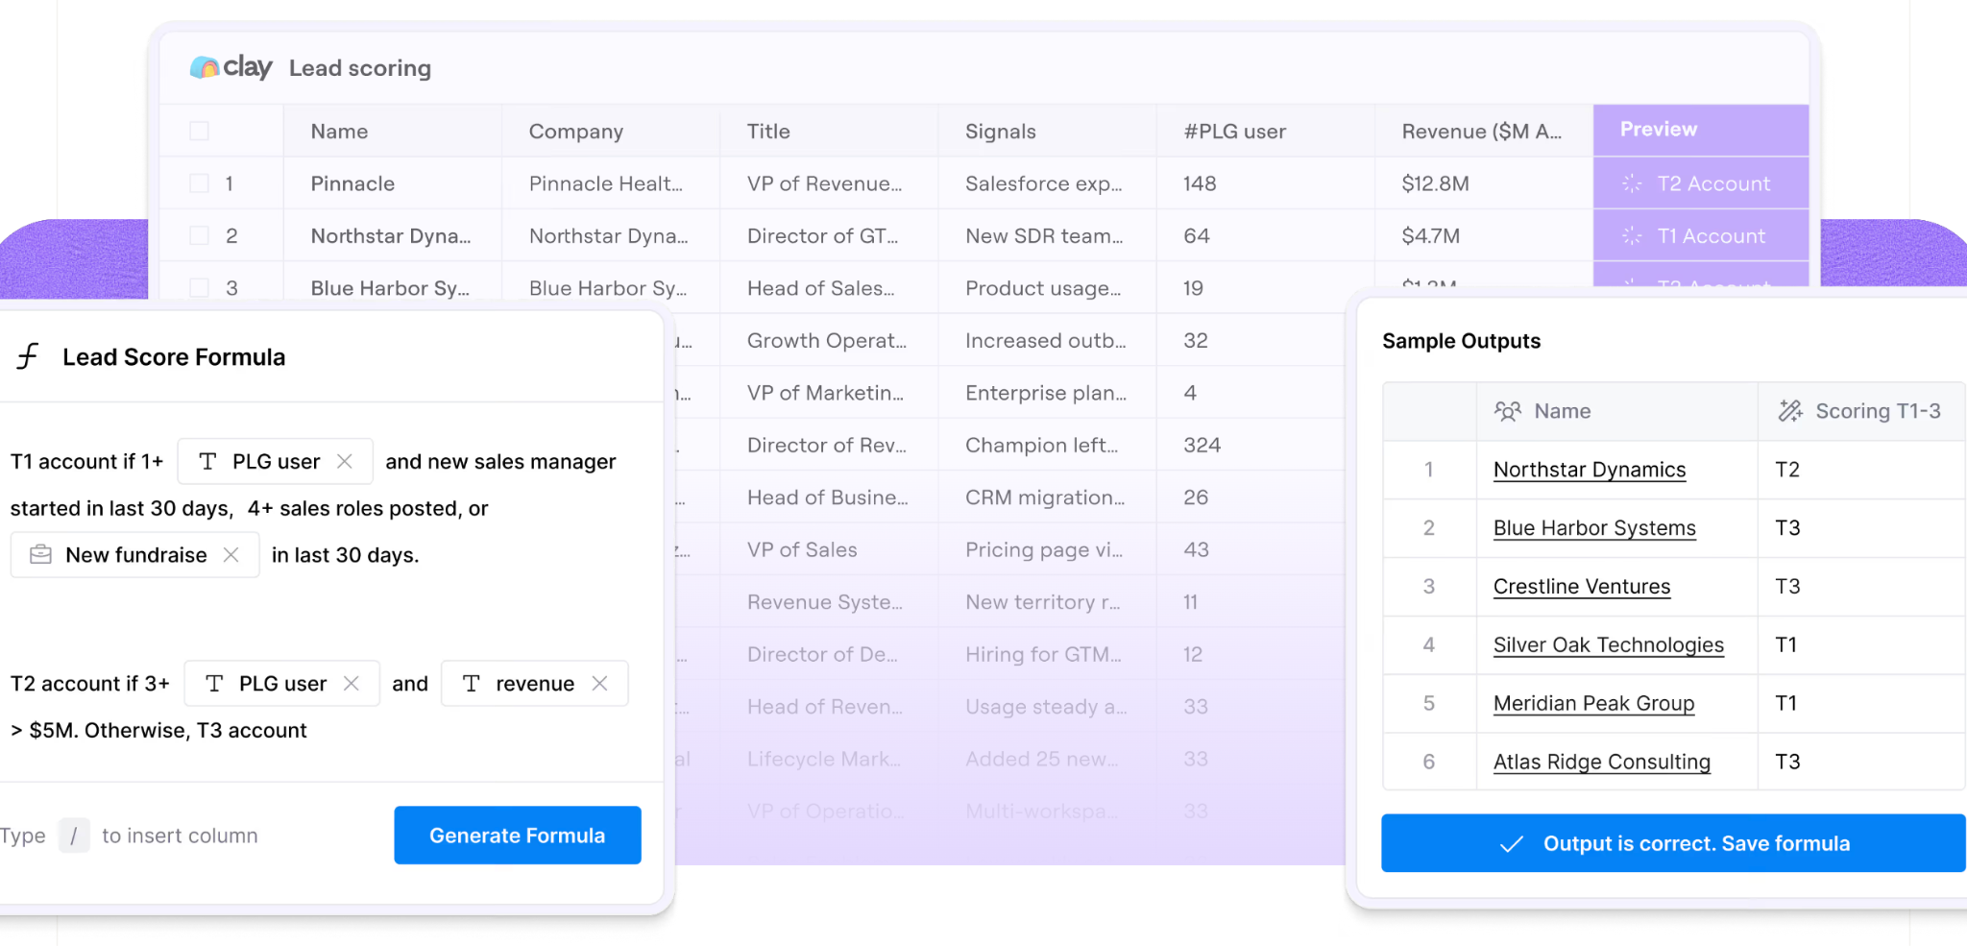Click the magic wand icon beside Scoring T1-3

tap(1790, 411)
